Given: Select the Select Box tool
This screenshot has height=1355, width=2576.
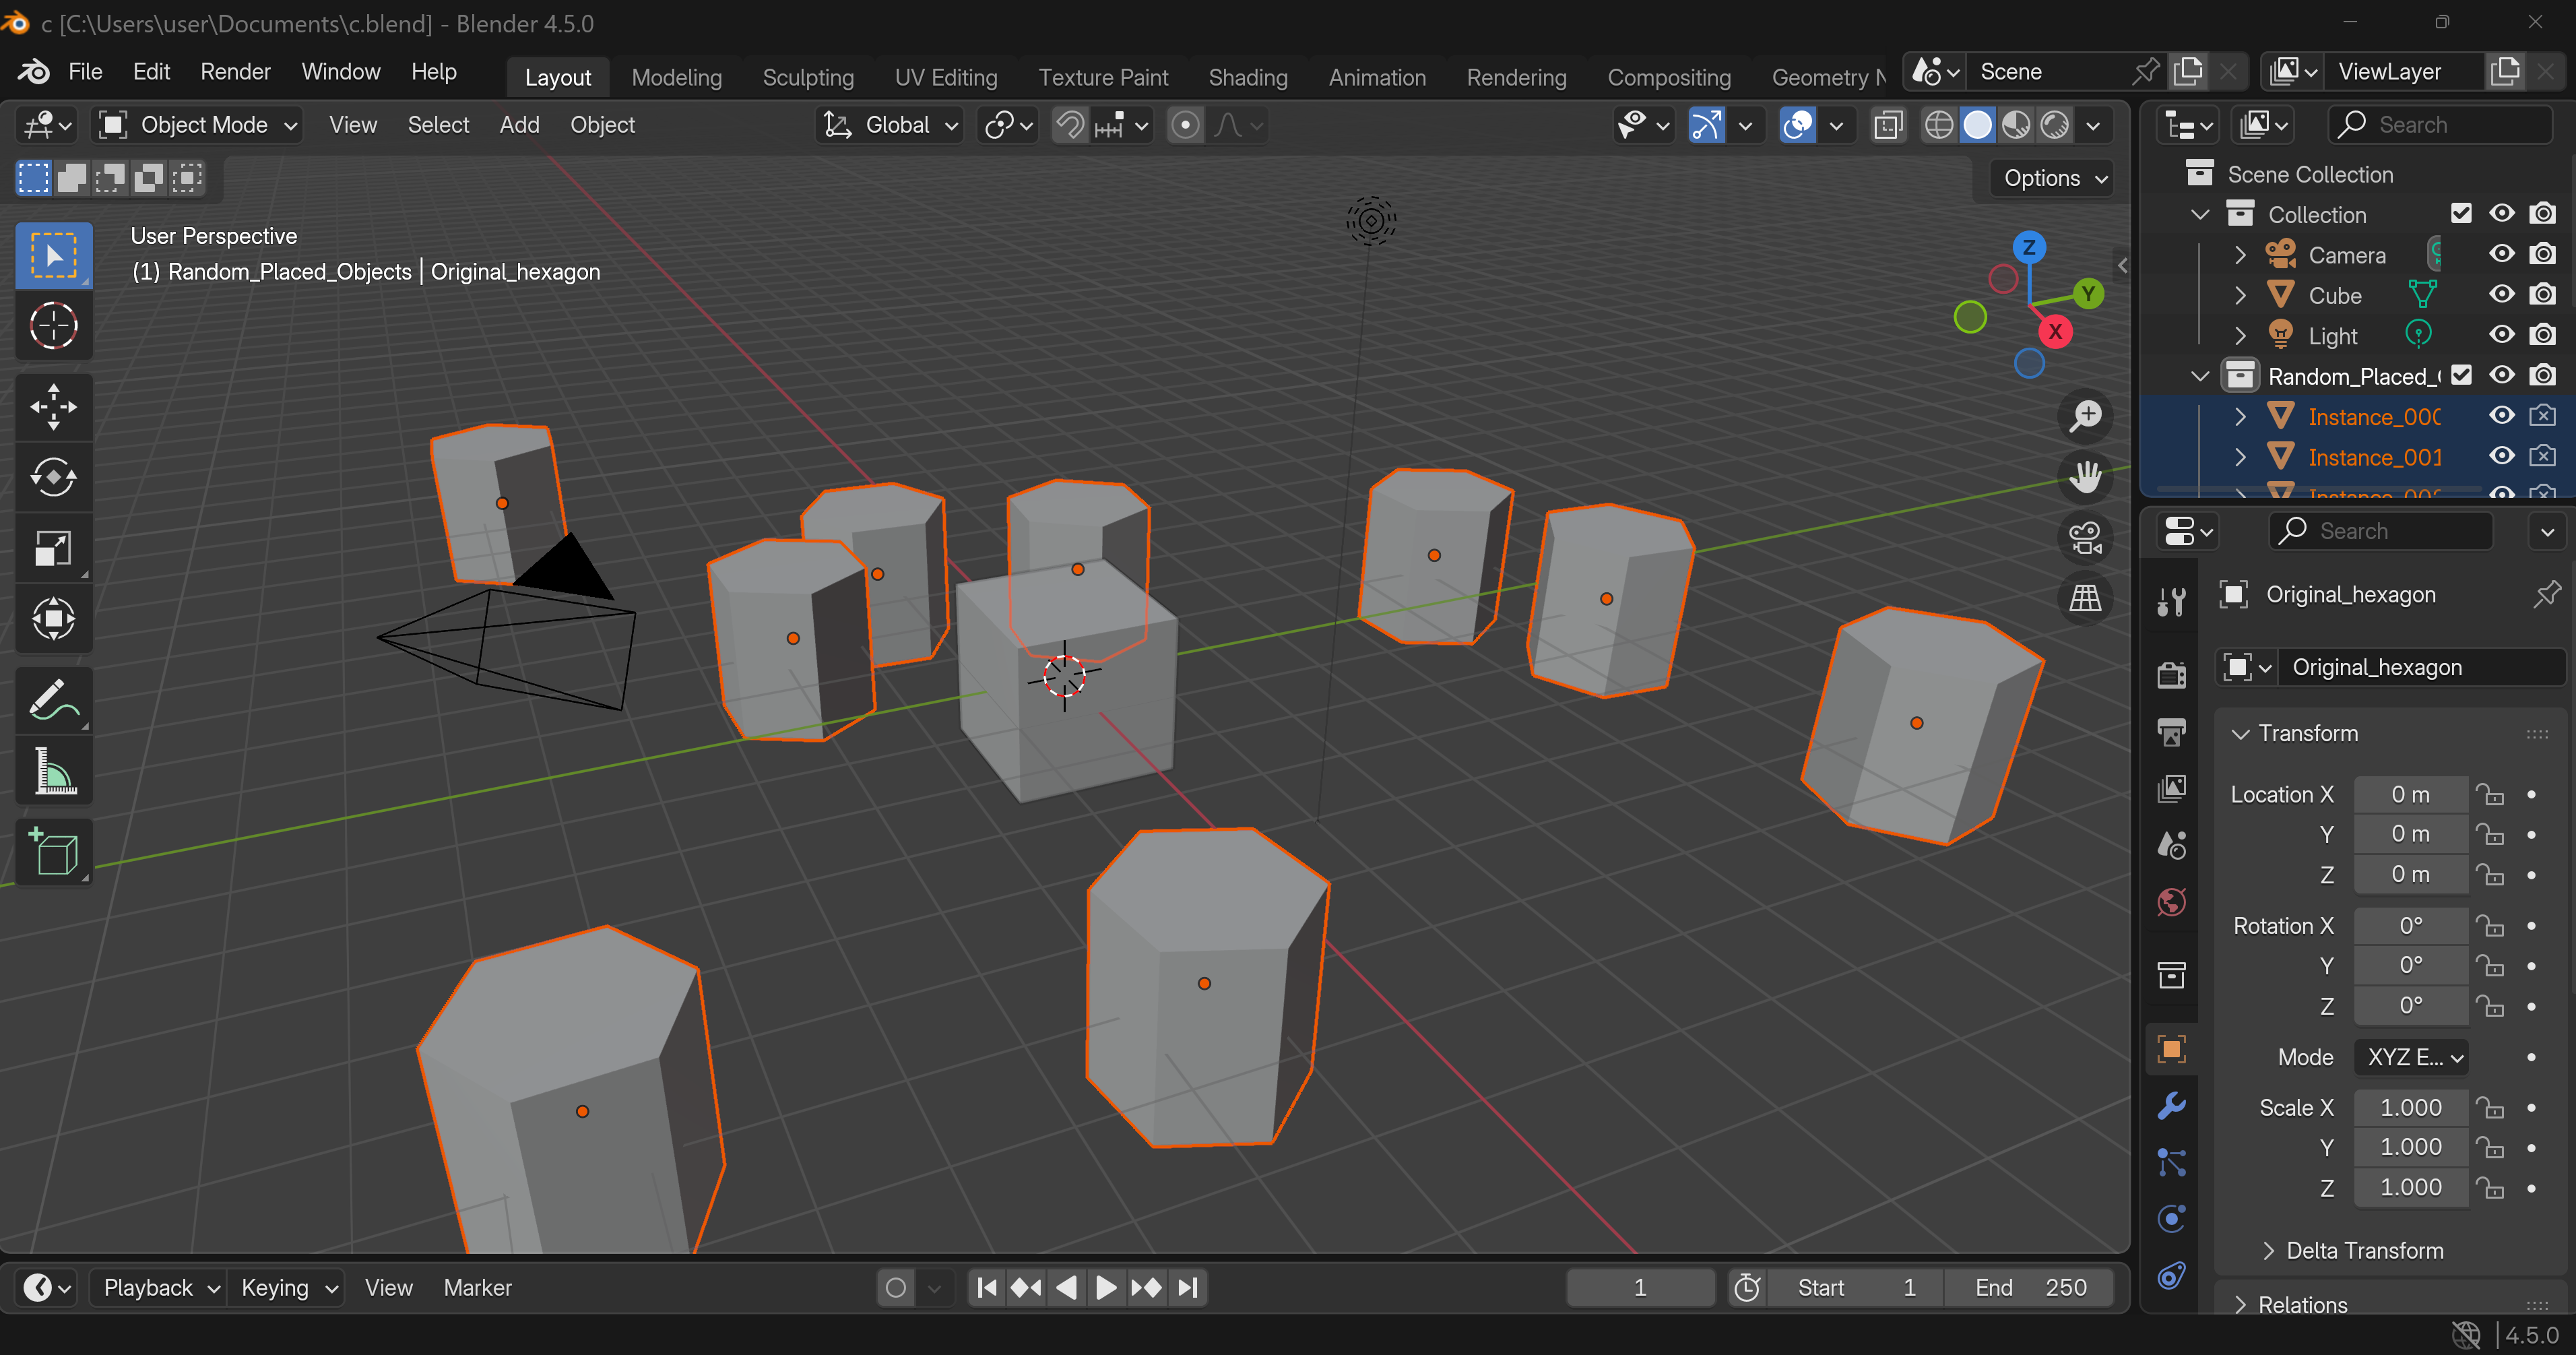Looking at the screenshot, I should coord(54,255).
